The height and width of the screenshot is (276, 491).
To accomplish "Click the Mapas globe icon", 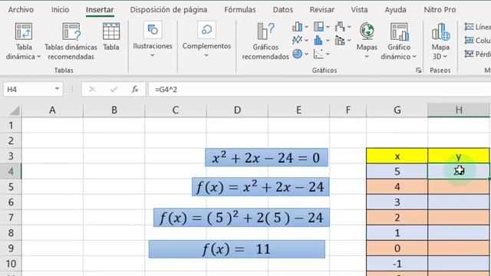I will pos(367,31).
